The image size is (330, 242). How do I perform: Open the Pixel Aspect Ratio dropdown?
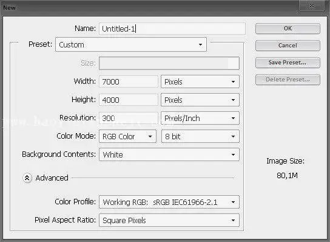pyautogui.click(x=169, y=220)
